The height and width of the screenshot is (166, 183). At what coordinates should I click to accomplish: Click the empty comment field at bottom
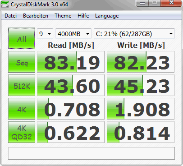(x=91, y=153)
